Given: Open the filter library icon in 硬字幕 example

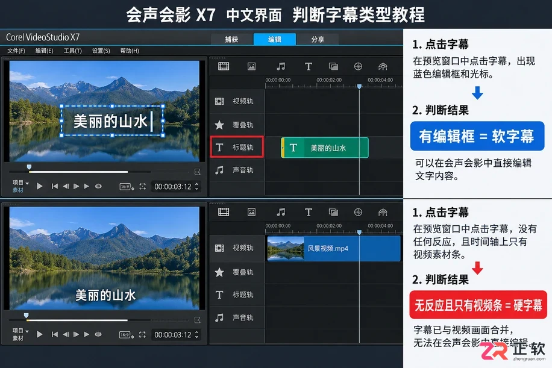Looking at the screenshot, I should point(358,212).
